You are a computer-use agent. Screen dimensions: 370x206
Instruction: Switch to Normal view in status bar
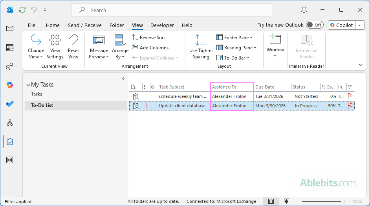pyautogui.click(x=271, y=201)
